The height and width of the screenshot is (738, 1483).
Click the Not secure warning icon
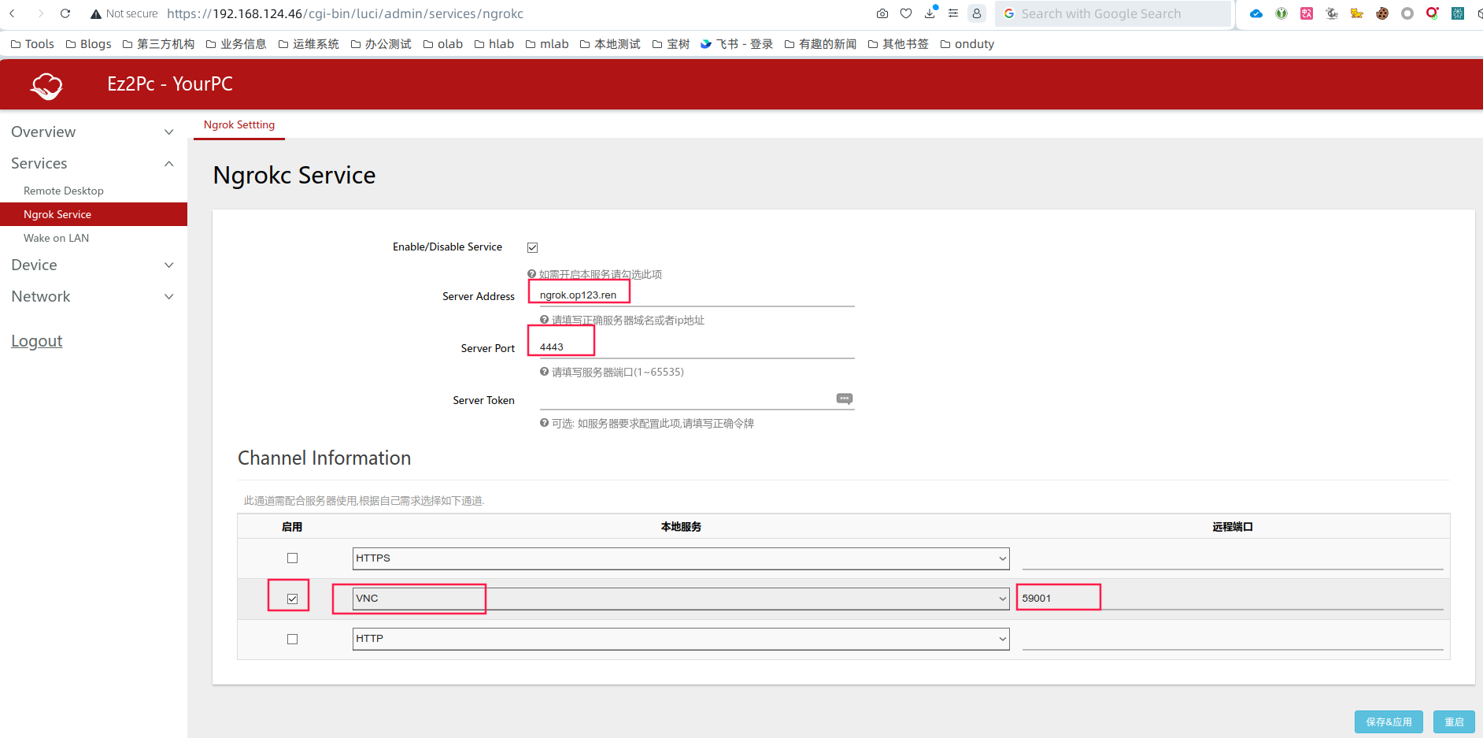pyautogui.click(x=96, y=14)
